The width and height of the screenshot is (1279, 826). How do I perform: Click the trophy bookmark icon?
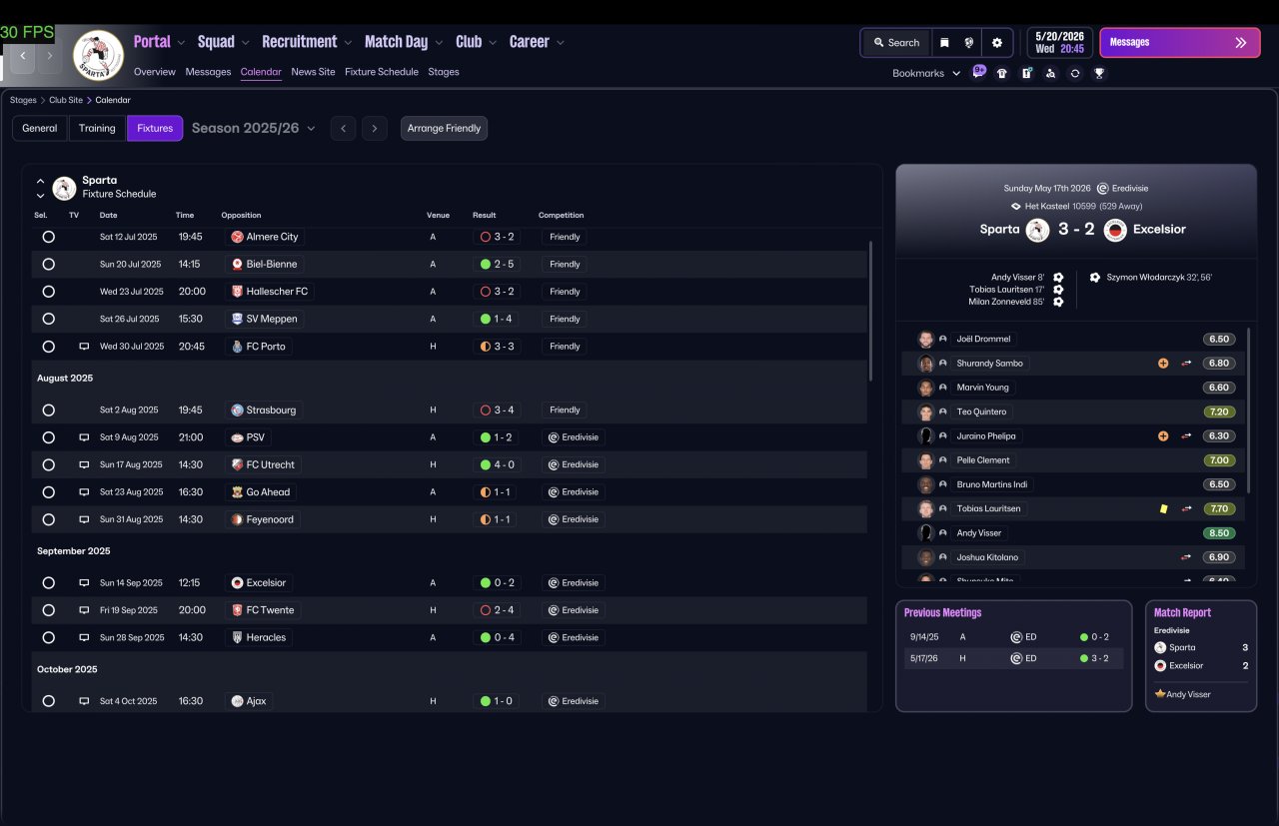(x=1099, y=73)
